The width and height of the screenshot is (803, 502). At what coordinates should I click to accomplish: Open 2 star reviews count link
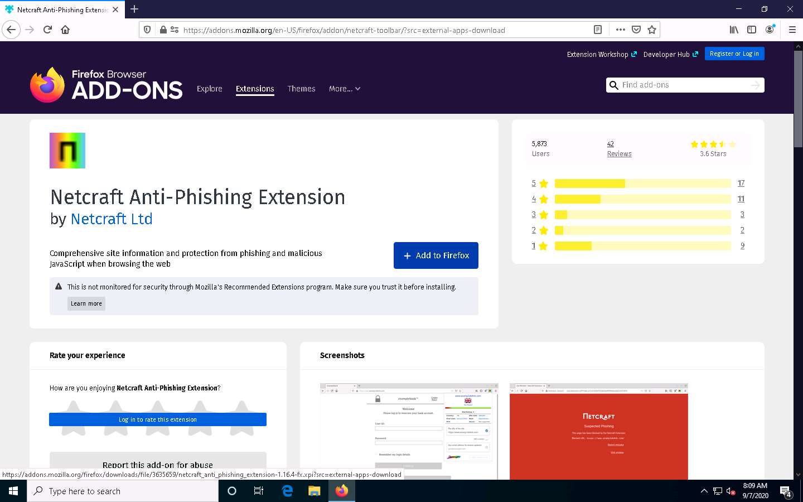(742, 230)
